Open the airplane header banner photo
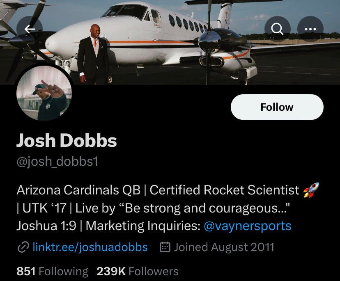 pos(170,42)
